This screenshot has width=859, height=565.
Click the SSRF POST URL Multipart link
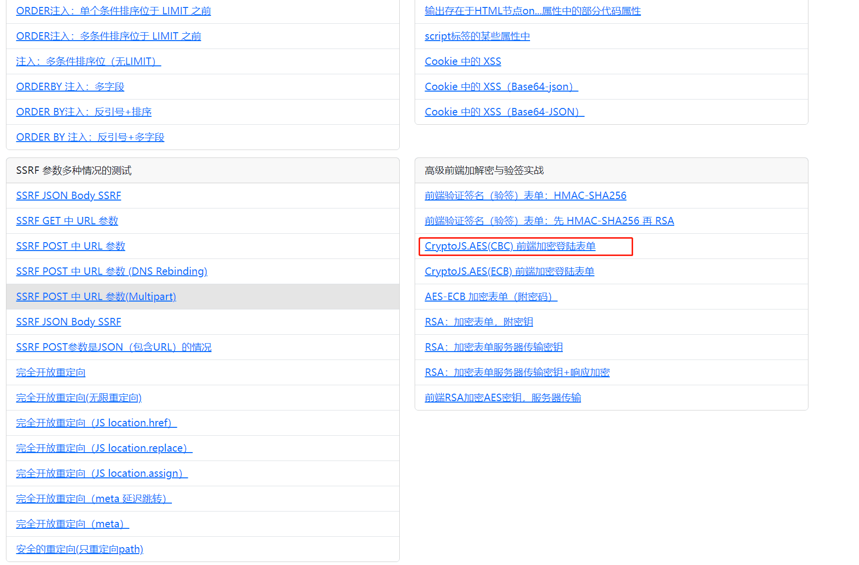[96, 297]
